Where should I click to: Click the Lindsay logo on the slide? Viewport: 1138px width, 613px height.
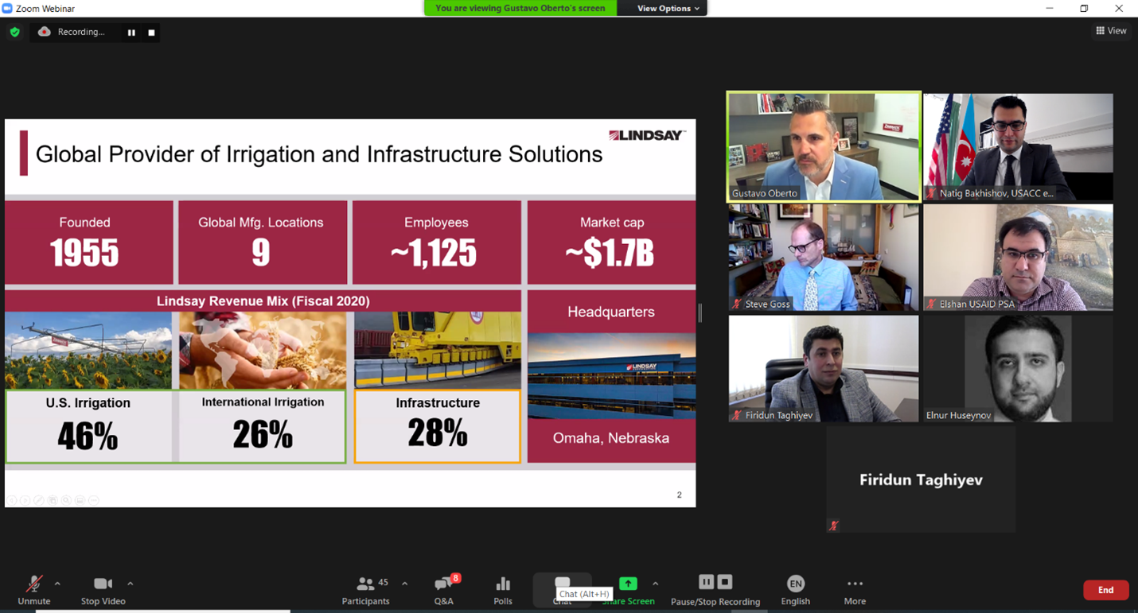pyautogui.click(x=646, y=135)
